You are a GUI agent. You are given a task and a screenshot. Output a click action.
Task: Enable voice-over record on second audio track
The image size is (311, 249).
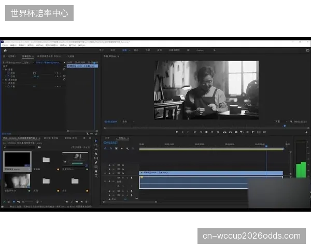pos(132,191)
